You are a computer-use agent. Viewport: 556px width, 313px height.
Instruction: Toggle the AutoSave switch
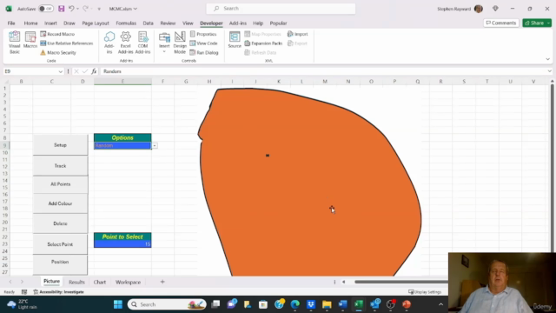46,9
